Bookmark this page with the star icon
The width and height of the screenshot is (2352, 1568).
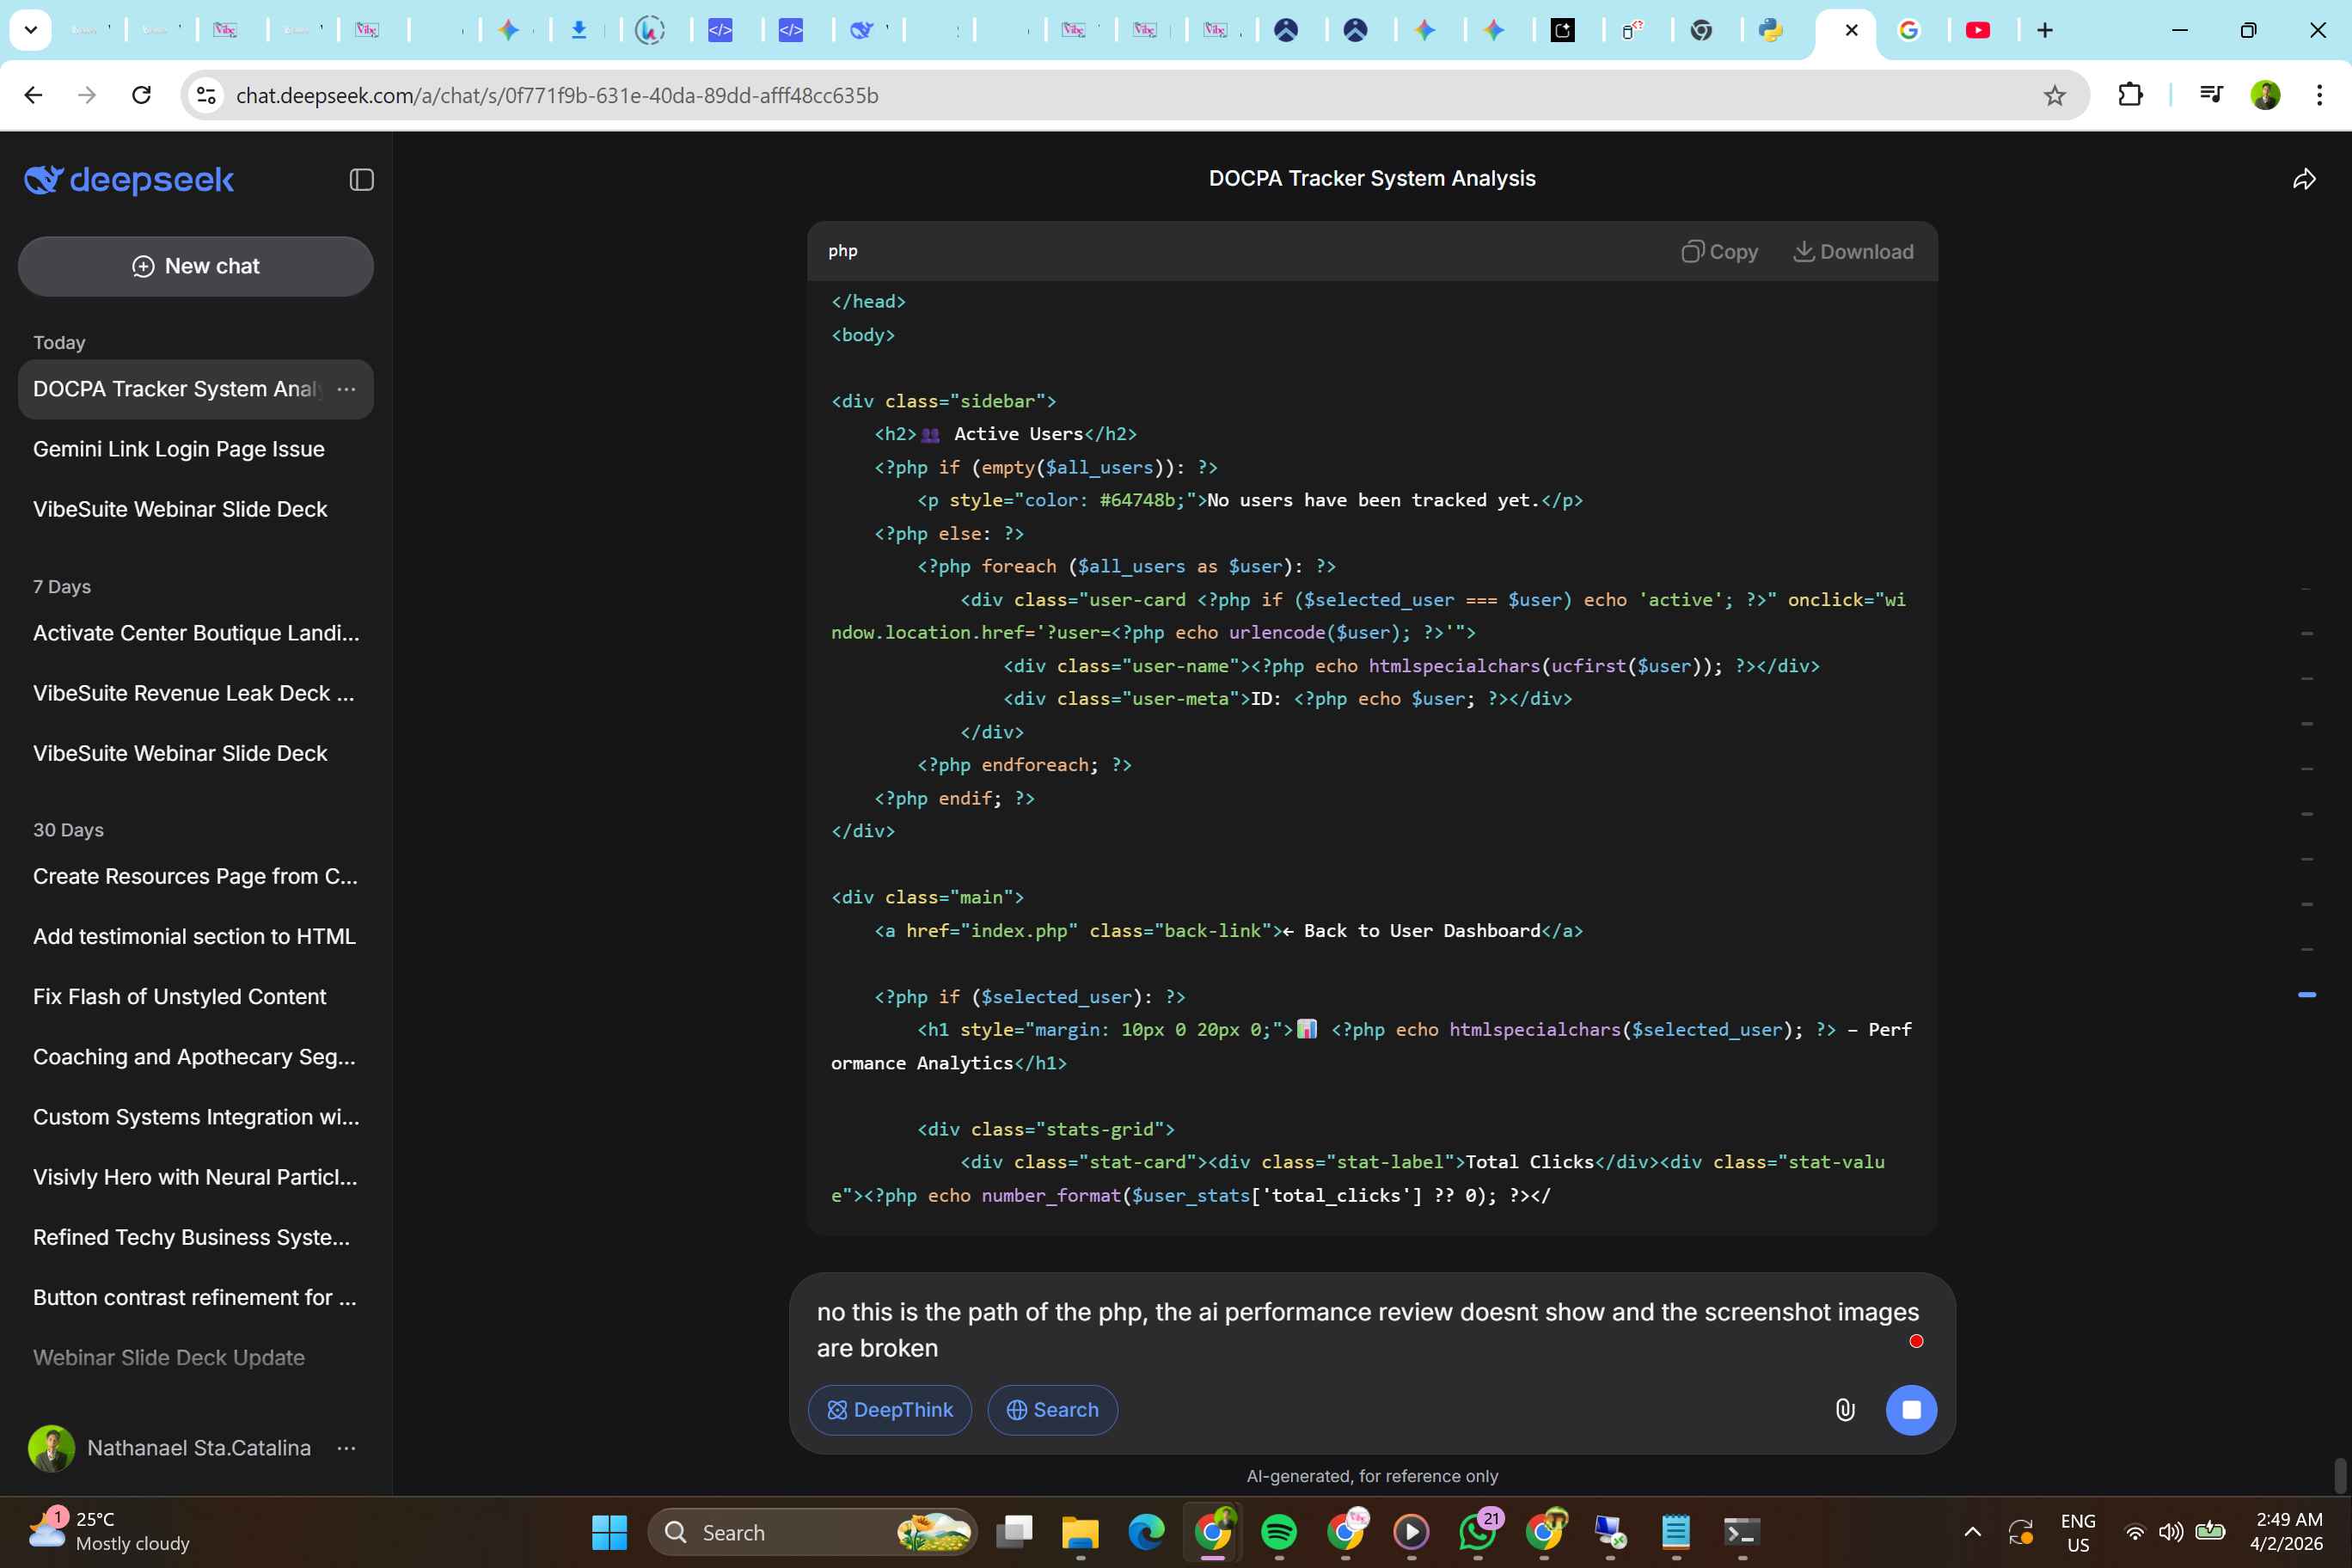point(2054,96)
